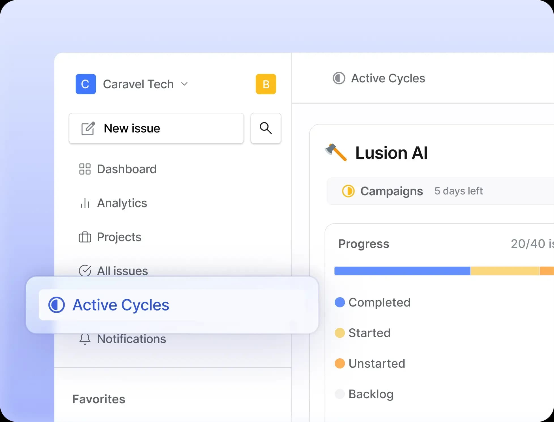This screenshot has width=554, height=422.
Task: Click the blue C workspace logo
Action: (86, 84)
